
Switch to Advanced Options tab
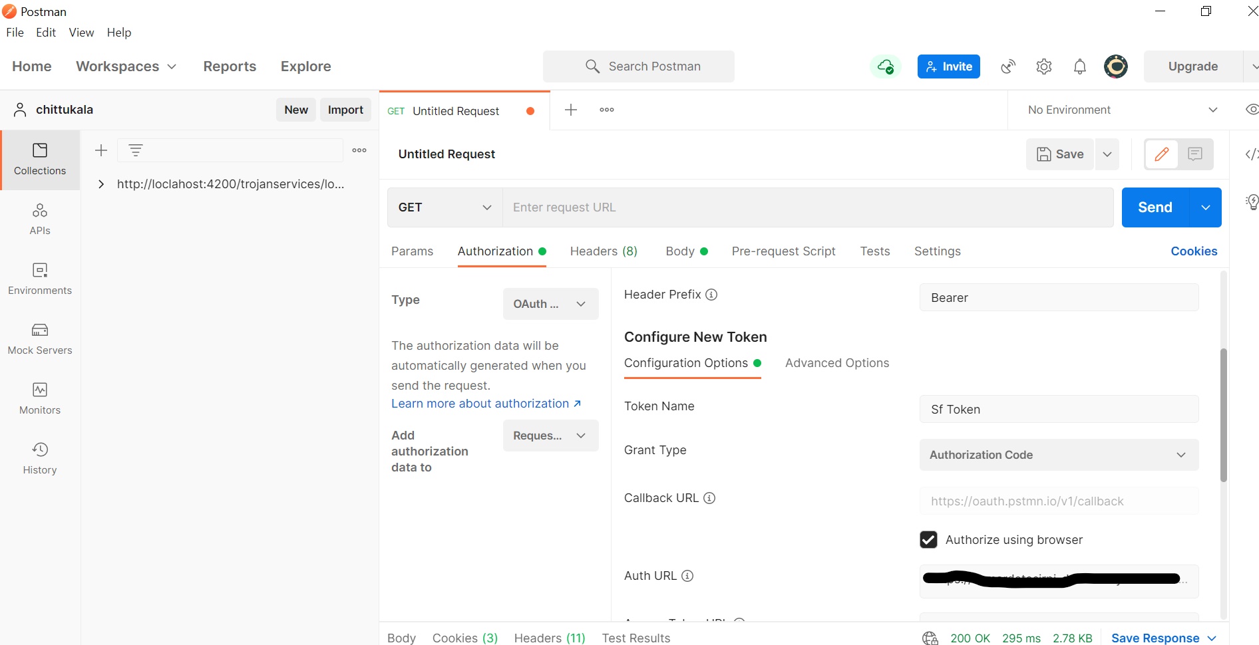point(837,363)
